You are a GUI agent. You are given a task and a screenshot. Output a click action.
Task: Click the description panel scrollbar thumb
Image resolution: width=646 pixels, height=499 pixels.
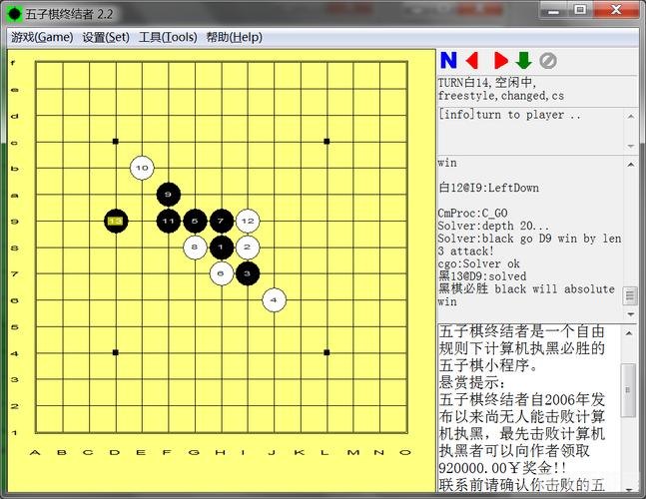628,390
